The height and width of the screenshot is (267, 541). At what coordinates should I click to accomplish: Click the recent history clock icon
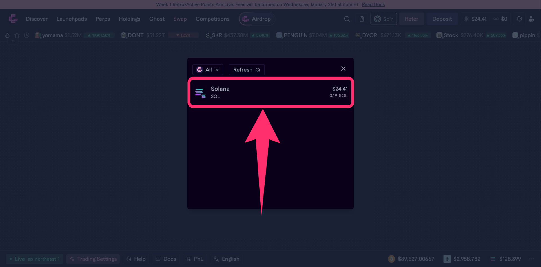(27, 35)
